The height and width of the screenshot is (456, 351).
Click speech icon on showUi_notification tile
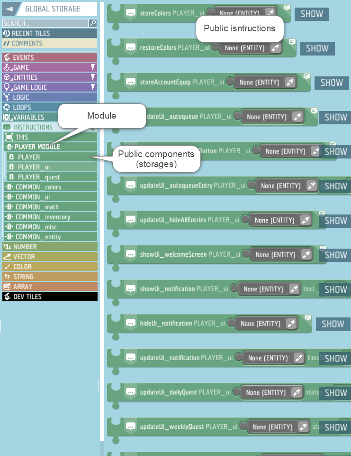(x=131, y=288)
